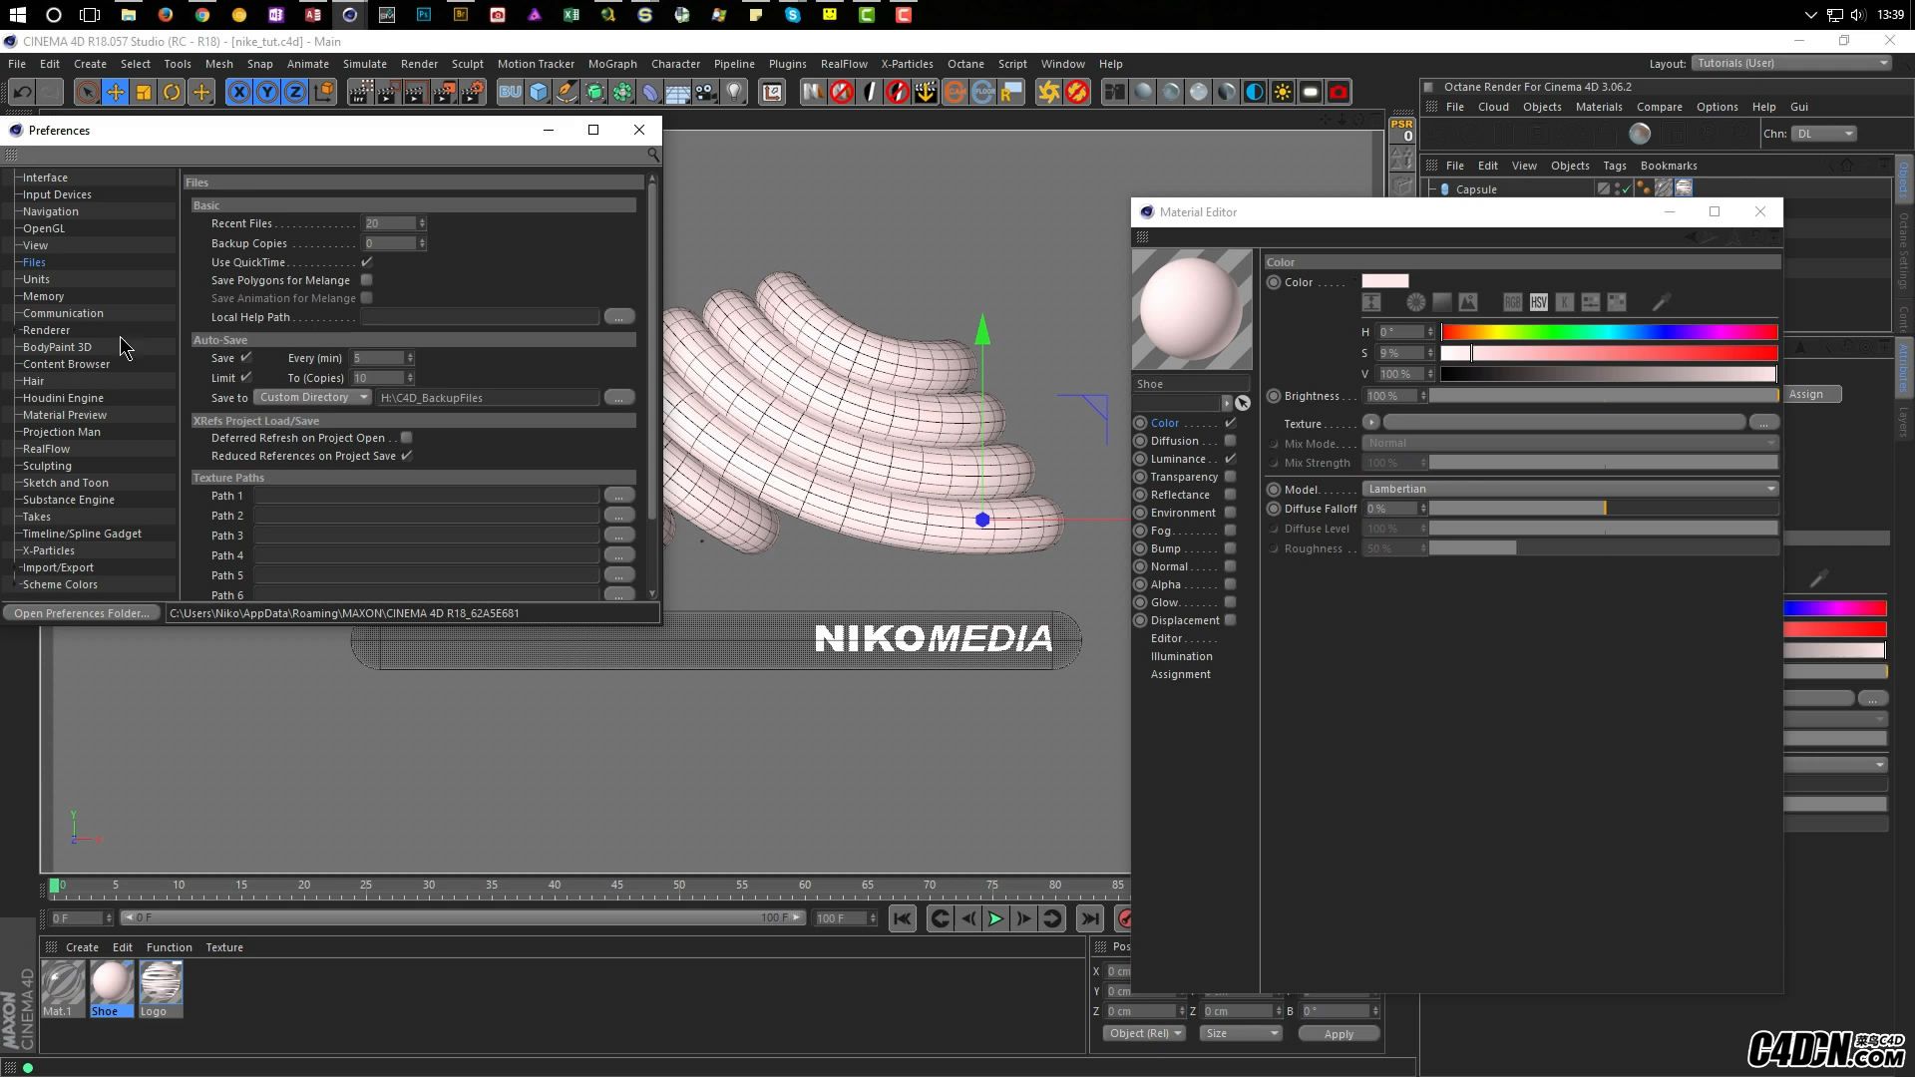Select the Live Selection arrow tool
This screenshot has height=1077, width=1915.
pos(87,92)
